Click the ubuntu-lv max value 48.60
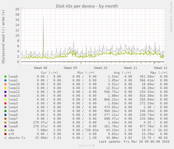 click(x=163, y=138)
